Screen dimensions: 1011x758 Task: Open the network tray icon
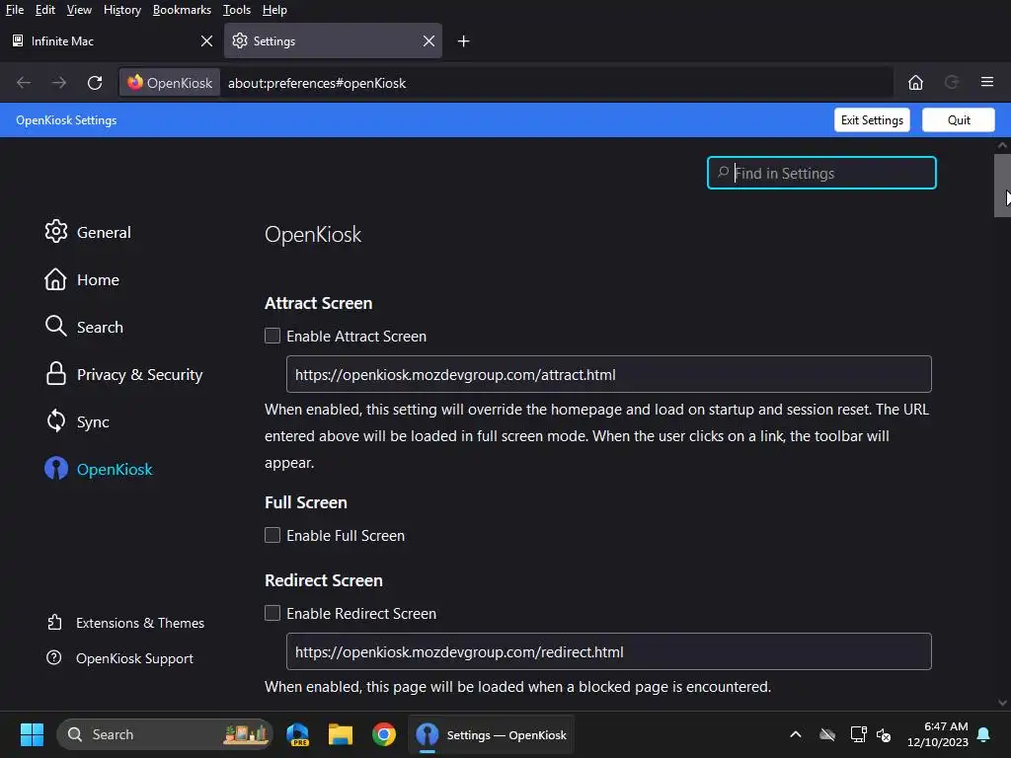click(858, 734)
